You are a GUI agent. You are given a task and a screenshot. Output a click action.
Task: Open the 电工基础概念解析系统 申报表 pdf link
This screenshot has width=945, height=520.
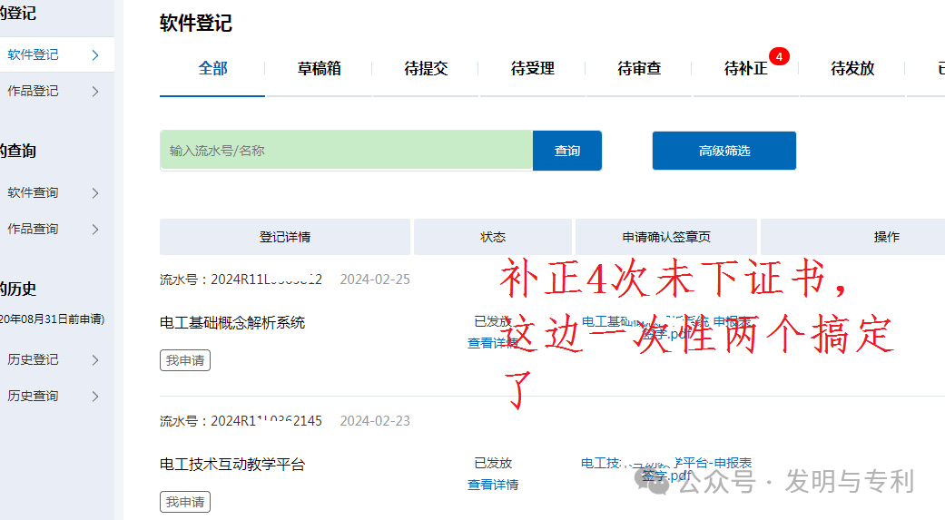(x=666, y=328)
